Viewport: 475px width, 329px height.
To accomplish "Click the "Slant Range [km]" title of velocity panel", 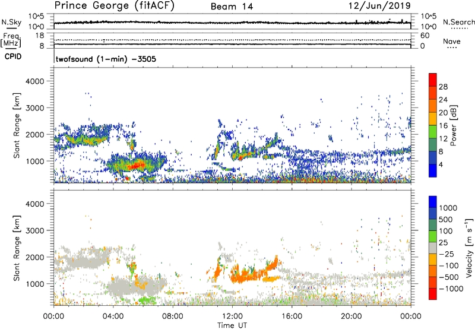I will [x=17, y=248].
